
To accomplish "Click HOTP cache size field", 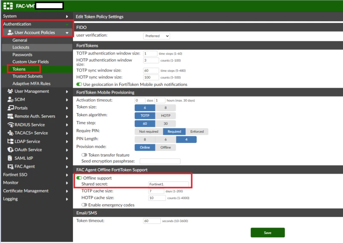I will pyautogui.click(x=157, y=198).
